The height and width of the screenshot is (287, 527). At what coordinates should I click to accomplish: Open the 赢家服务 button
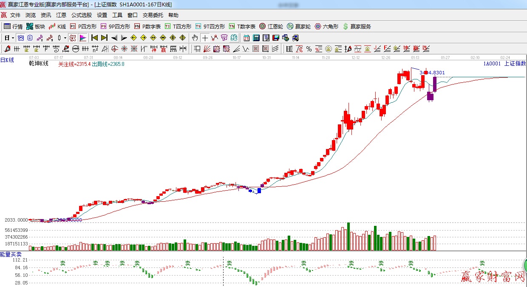point(357,26)
